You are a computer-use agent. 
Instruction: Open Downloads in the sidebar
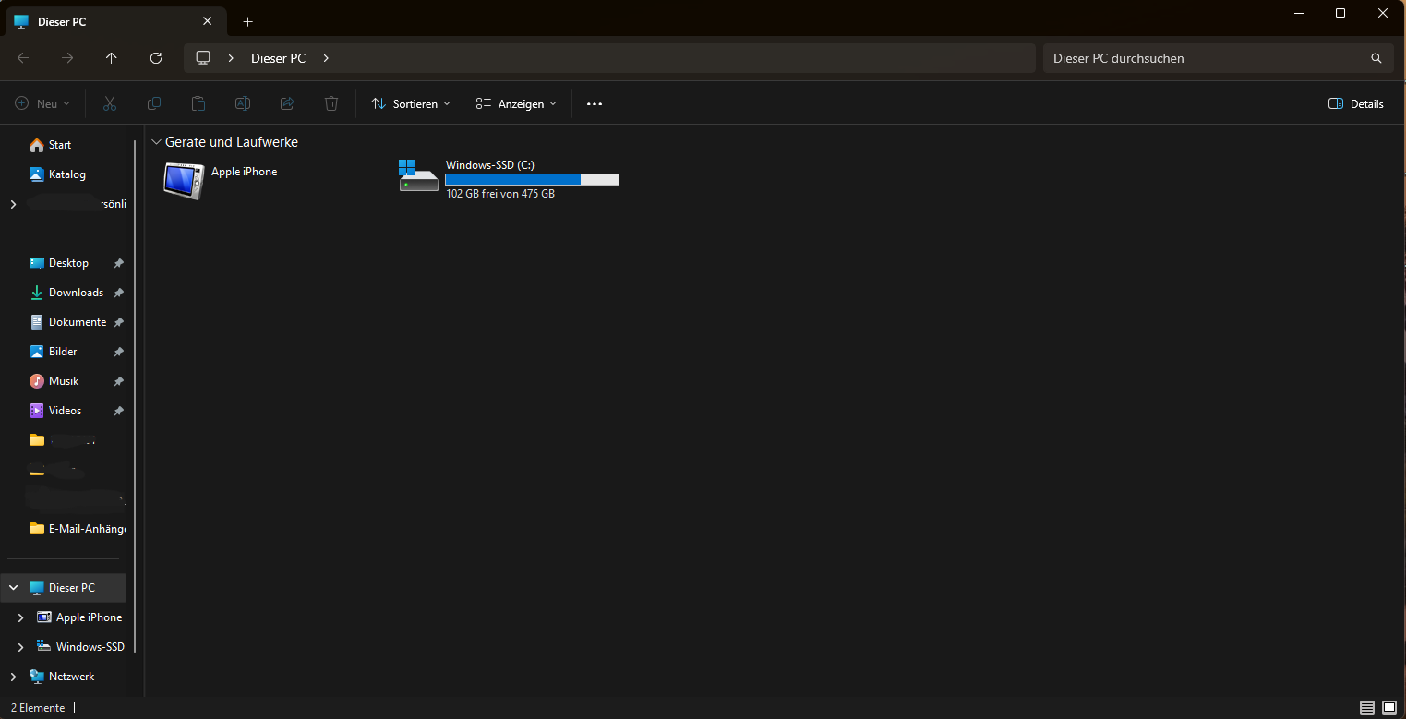(76, 293)
